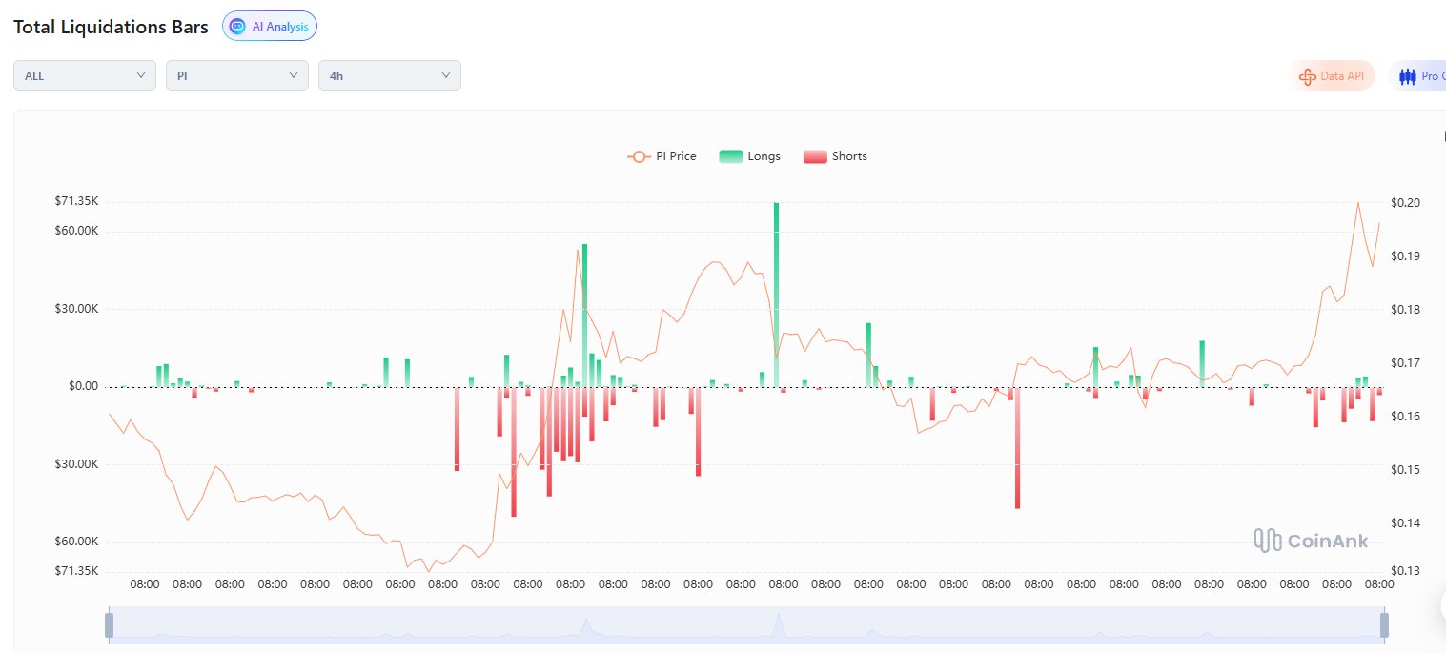The height and width of the screenshot is (654, 1446).
Task: Click the AI Analysis robot icon
Action: coord(237,27)
